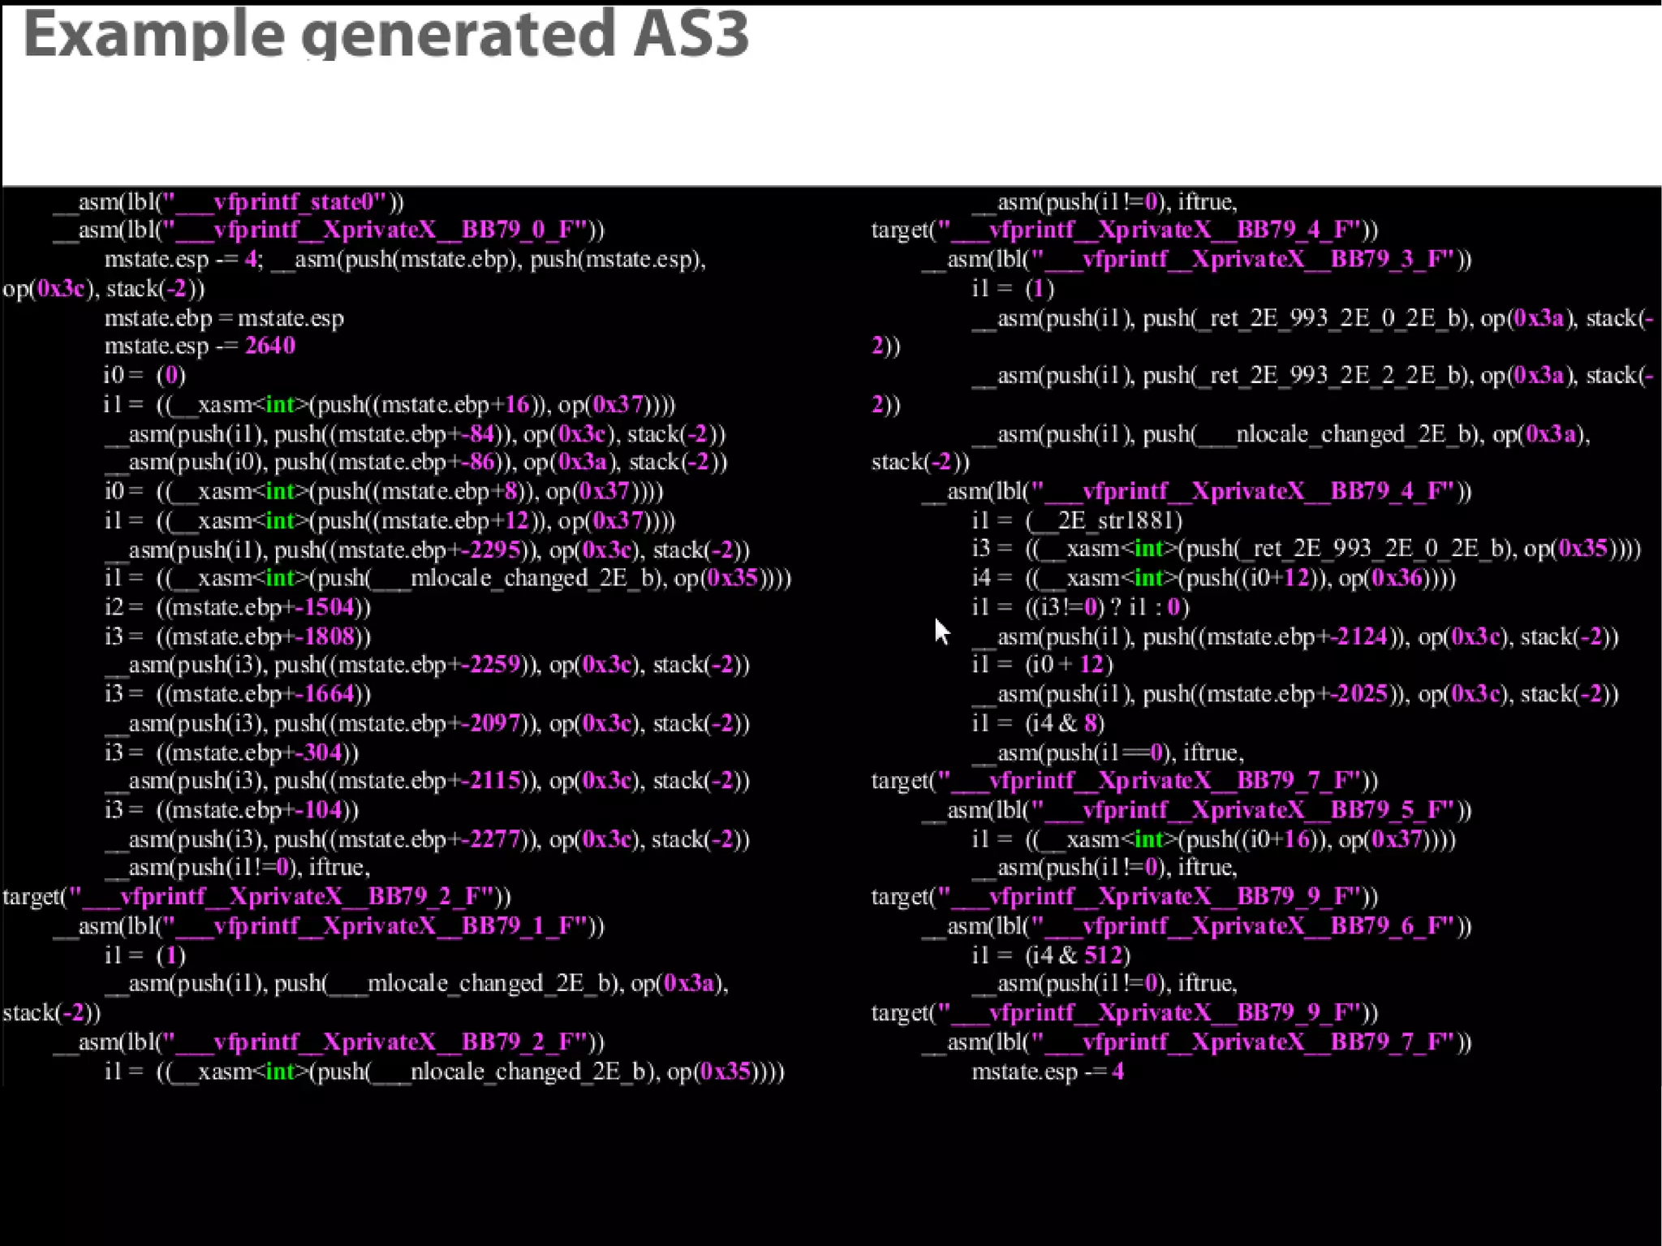Click the '__vfprintf_state0' label line
Viewport: 1662px width, 1246px height.
pos(228,201)
